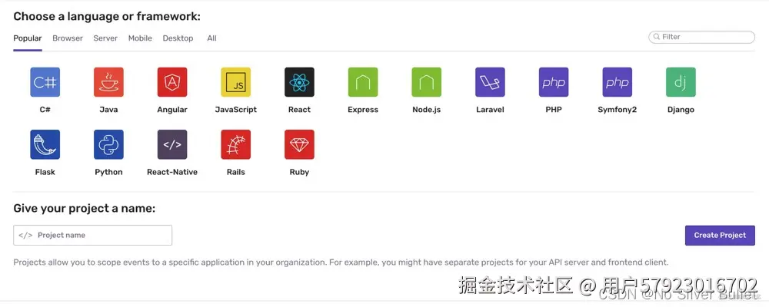This screenshot has height=307, width=769.
Task: Select the Express platform icon
Action: coord(363,82)
